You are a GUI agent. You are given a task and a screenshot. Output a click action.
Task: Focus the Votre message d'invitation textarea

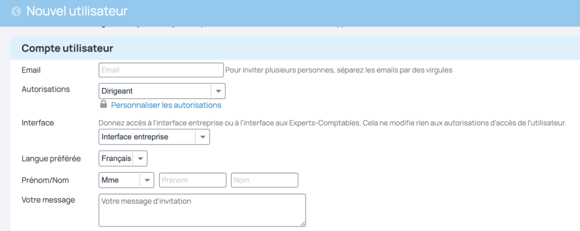[202, 210]
